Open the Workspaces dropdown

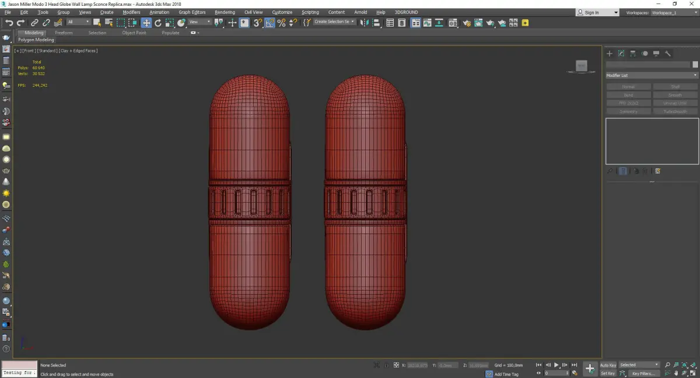coord(674,12)
